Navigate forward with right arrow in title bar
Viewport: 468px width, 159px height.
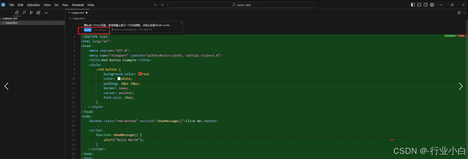162,5
